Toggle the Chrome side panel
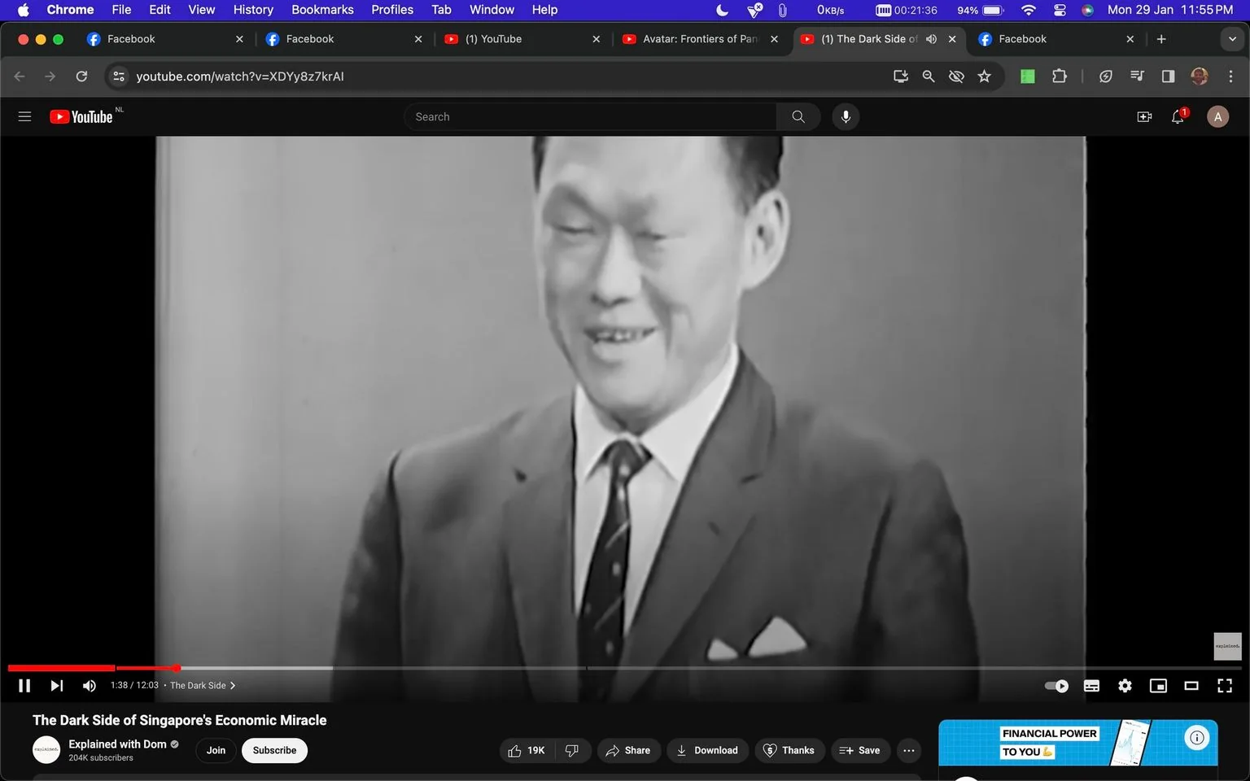Screen dimensions: 1250x781 pos(1168,76)
